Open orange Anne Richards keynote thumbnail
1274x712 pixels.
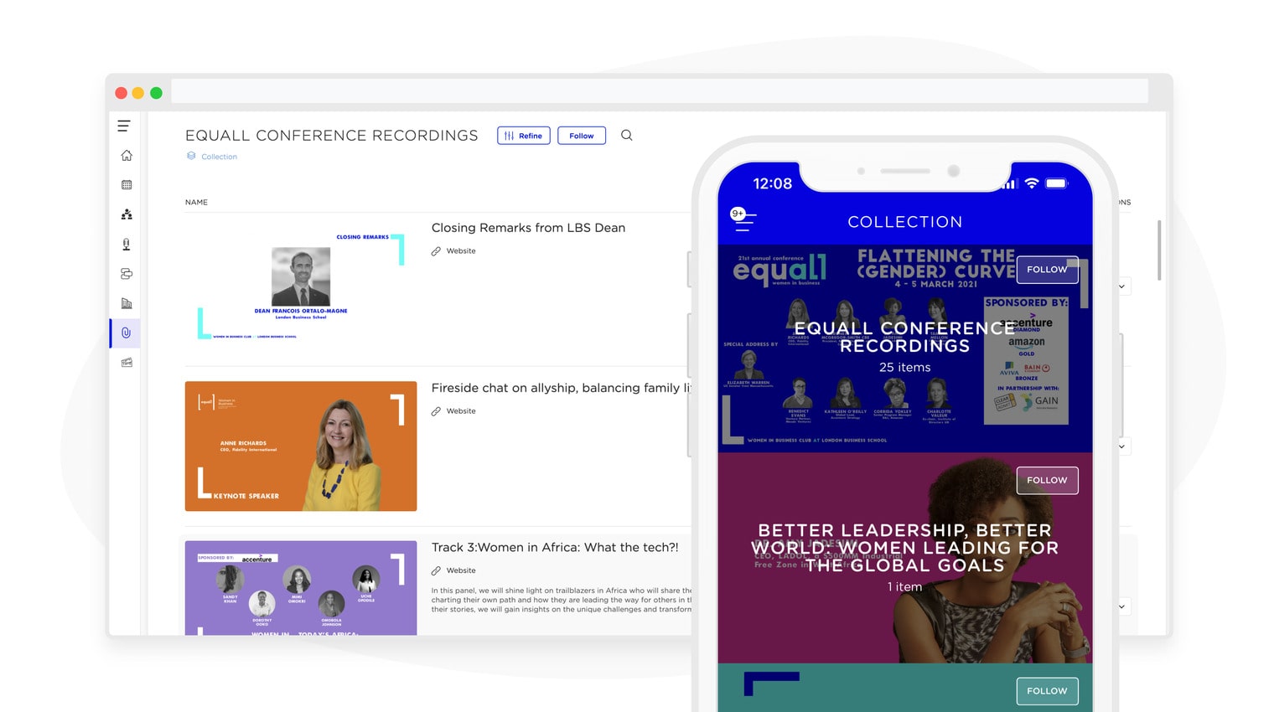click(301, 446)
